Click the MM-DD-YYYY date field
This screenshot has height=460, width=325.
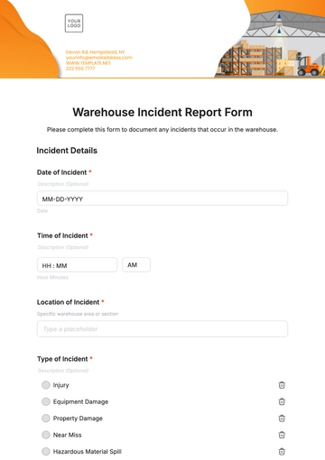pos(162,198)
